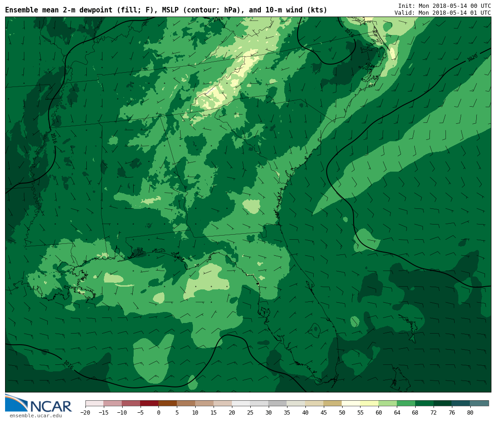Pick the 5 to 10 colorbar swatch

[x=186, y=404]
